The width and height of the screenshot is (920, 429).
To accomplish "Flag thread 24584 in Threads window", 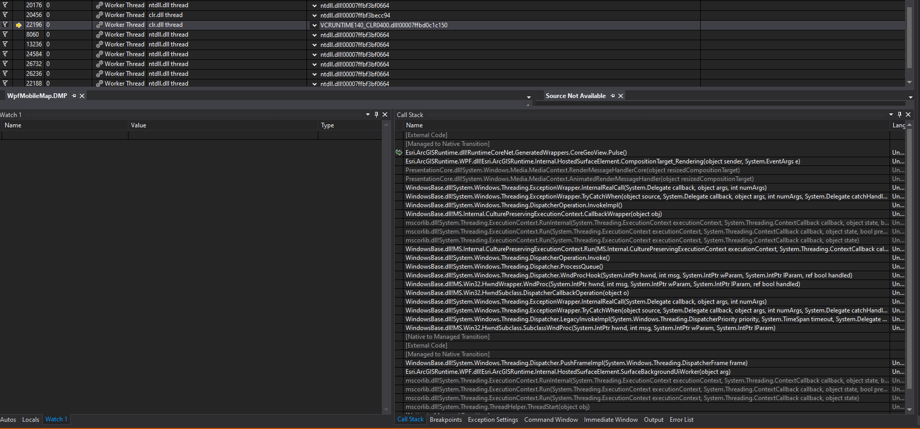I will tap(5, 54).
